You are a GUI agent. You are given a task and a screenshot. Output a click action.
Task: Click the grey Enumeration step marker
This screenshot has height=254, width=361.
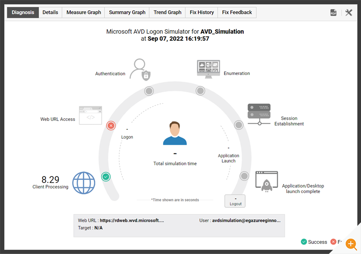point(200,91)
